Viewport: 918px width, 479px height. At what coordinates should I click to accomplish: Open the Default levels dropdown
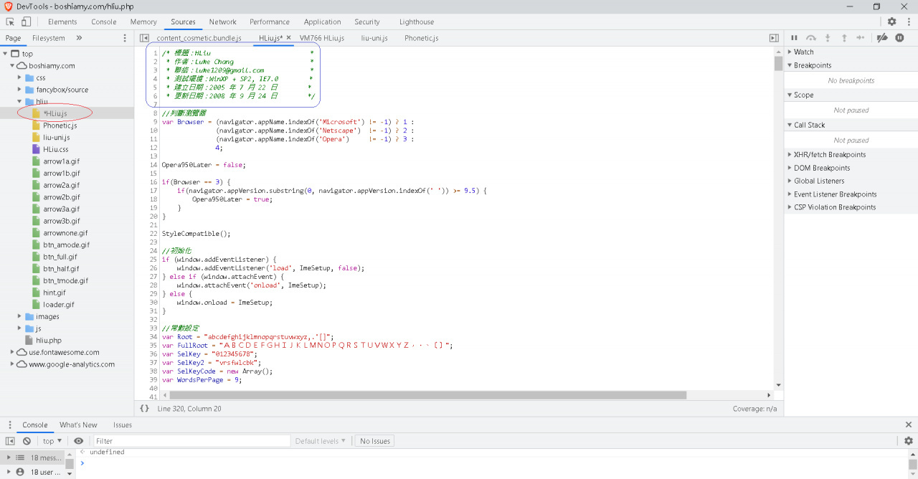[x=321, y=441]
